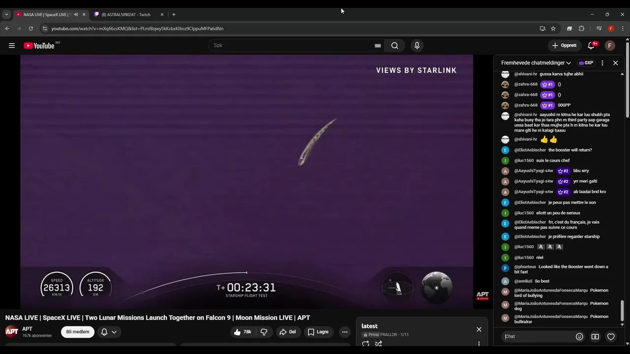Open the YouTube guide hamburger menu

12,46
